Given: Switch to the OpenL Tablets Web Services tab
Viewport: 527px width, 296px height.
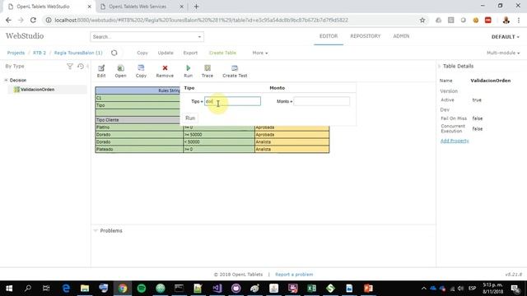Looking at the screenshot, I should (x=138, y=7).
